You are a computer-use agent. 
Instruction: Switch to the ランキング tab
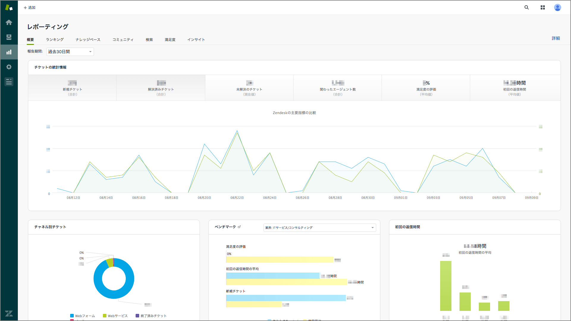point(54,39)
